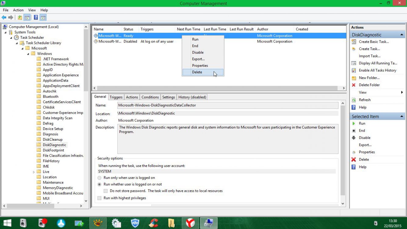
Task: Click End under Selected Item
Action: 362,130
